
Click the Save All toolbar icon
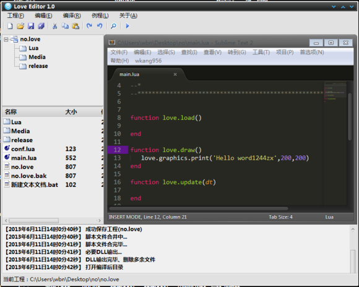coord(41,26)
